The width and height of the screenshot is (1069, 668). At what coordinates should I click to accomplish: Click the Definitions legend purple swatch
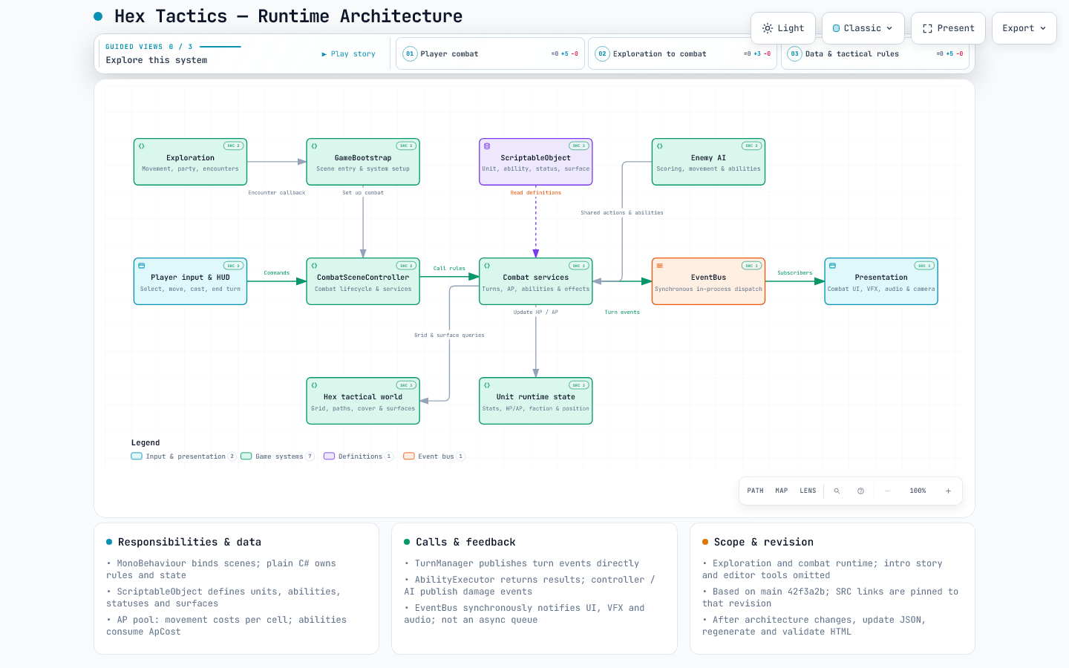330,456
